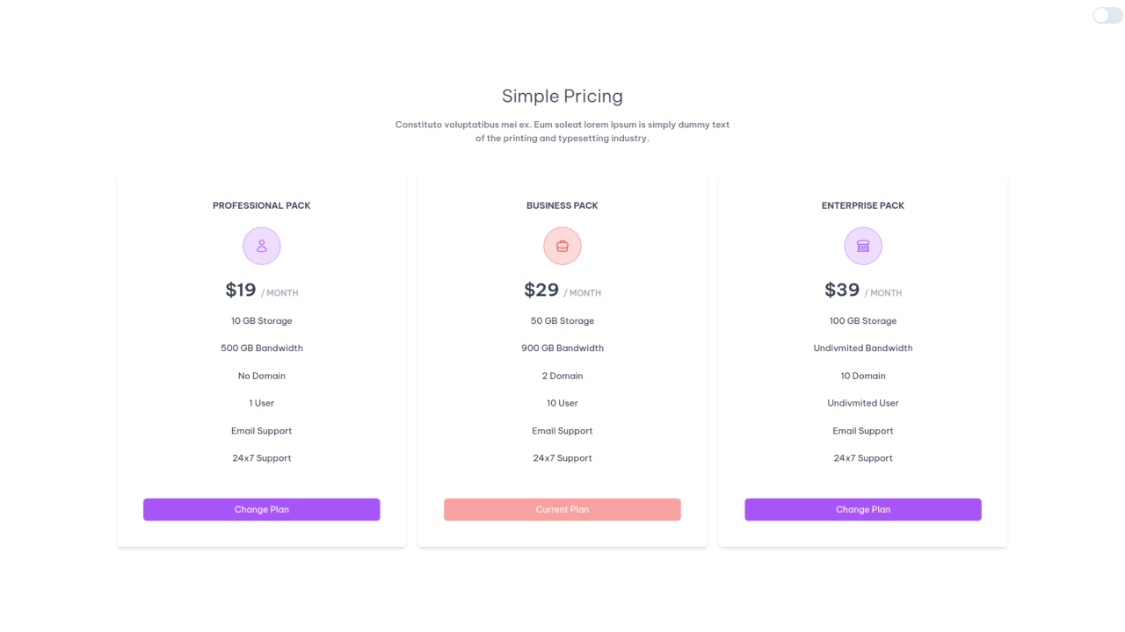Click the purple user avatar circle above $19
The image size is (1125, 632).
click(261, 246)
